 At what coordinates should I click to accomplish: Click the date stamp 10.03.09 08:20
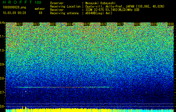pos(14,13)
